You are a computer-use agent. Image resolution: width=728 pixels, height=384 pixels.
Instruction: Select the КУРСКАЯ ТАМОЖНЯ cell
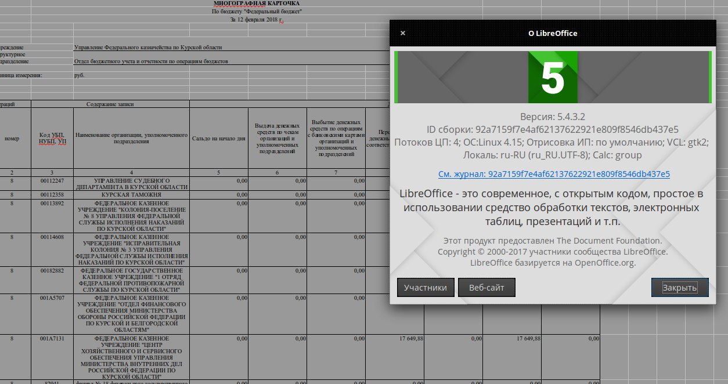point(132,195)
